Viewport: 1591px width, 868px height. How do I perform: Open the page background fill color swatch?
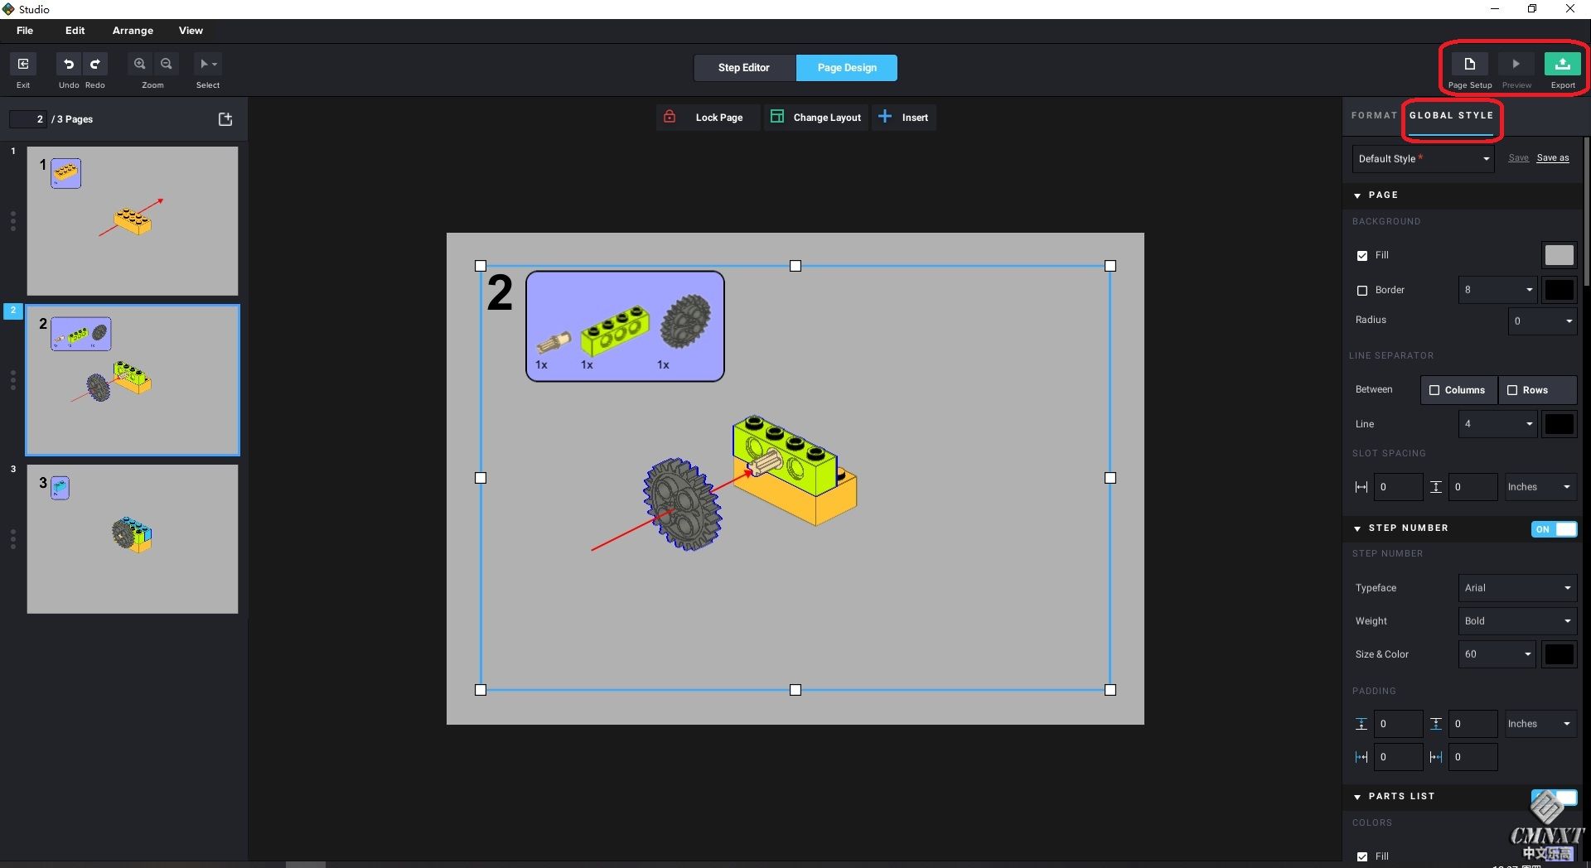(x=1559, y=255)
